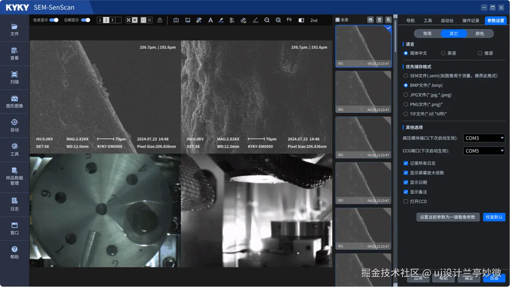Select the 其它 segment option
The height and width of the screenshot is (287, 510).
454,34
